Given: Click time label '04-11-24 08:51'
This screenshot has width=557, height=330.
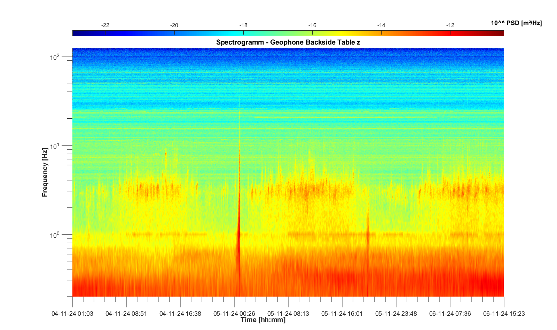Looking at the screenshot, I should coord(126,314).
